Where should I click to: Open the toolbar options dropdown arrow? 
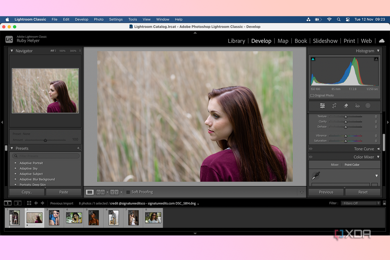[302, 192]
